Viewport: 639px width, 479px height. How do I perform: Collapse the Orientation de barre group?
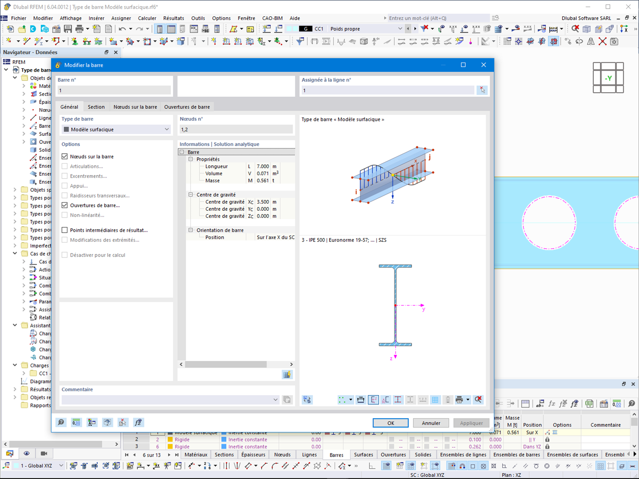[191, 230]
